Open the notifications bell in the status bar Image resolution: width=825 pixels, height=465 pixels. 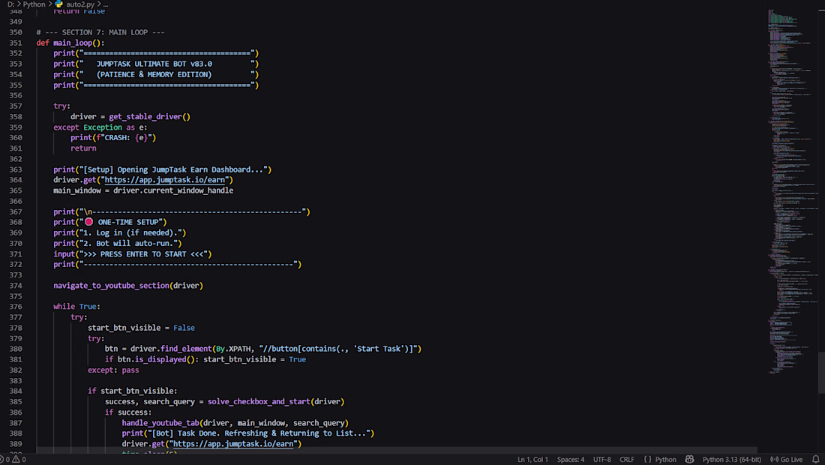click(815, 459)
